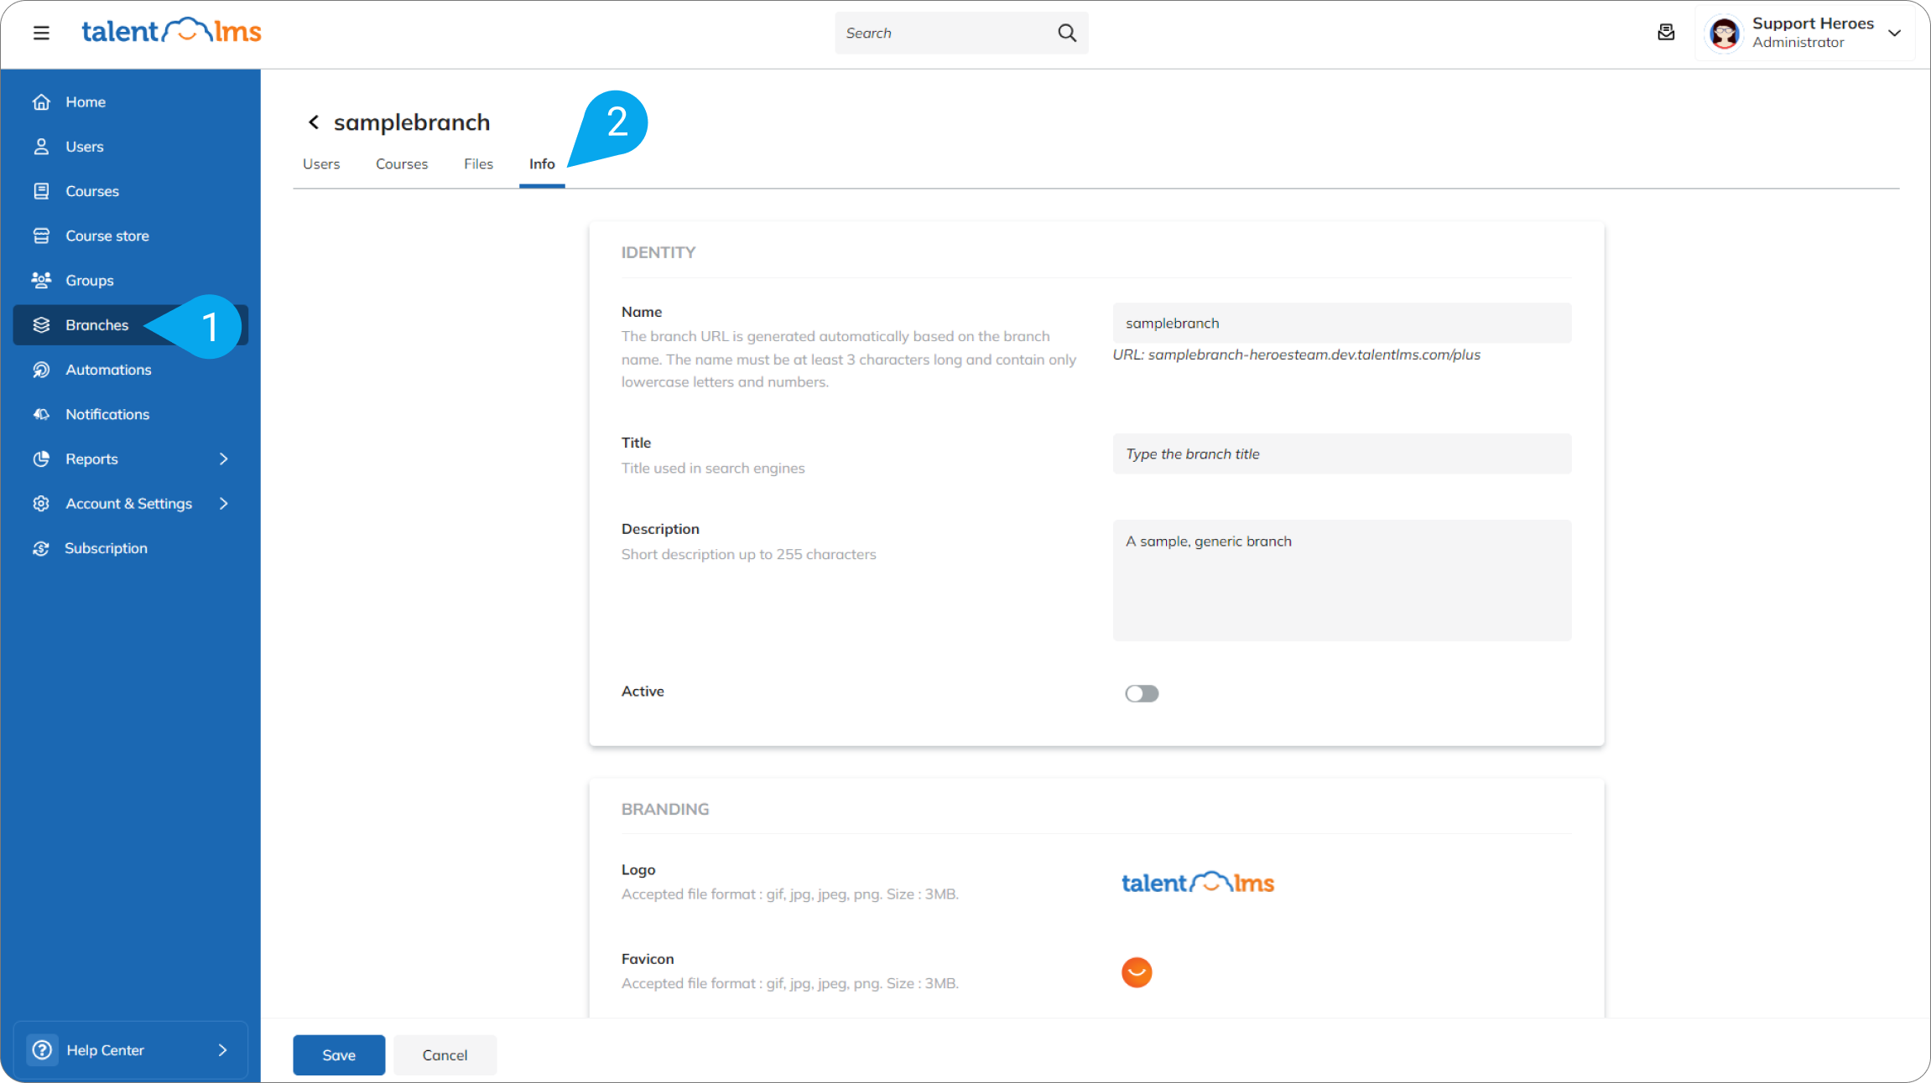The height and width of the screenshot is (1083, 1931).
Task: Click the Cancel button
Action: pyautogui.click(x=445, y=1054)
